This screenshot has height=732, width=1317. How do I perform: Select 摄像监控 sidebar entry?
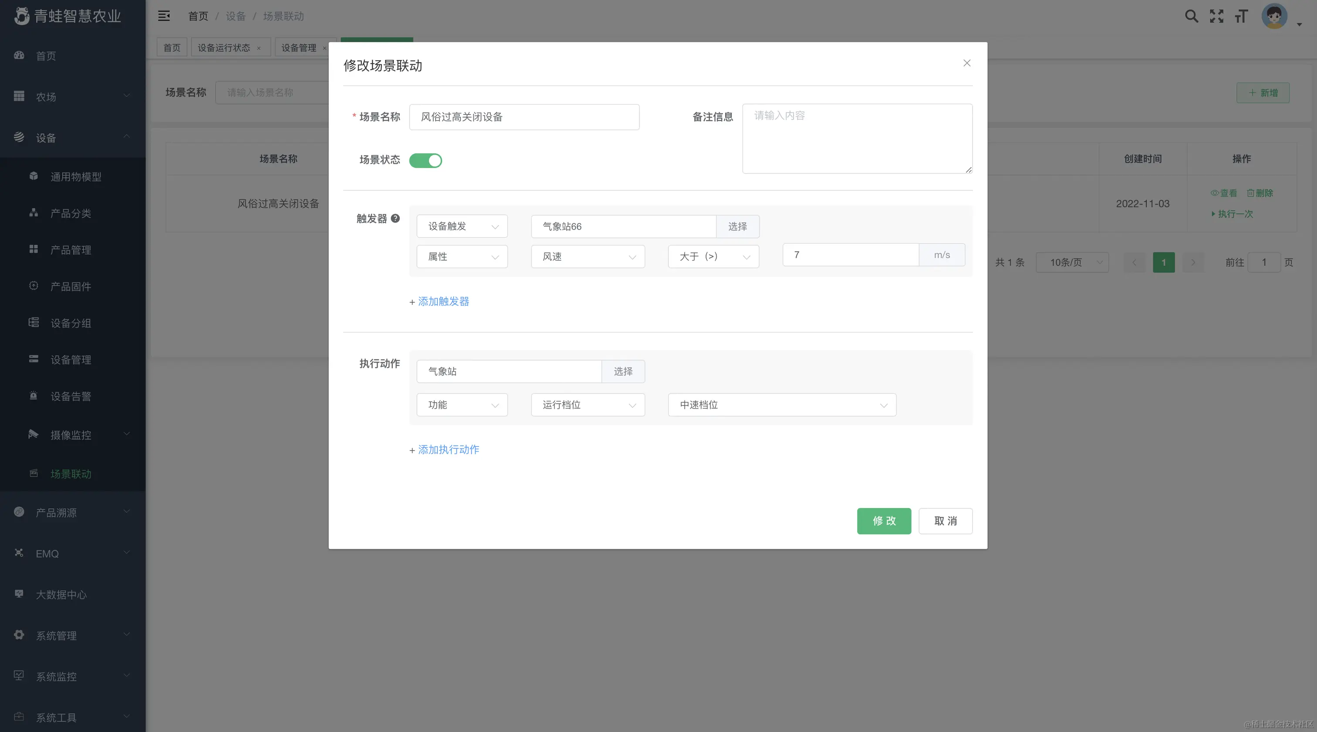click(71, 435)
